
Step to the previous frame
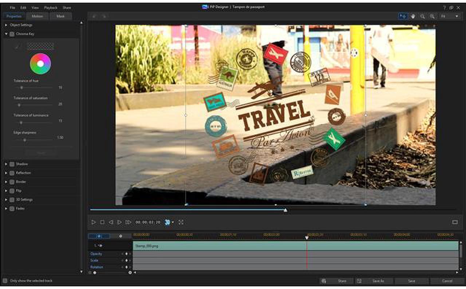coord(111,222)
